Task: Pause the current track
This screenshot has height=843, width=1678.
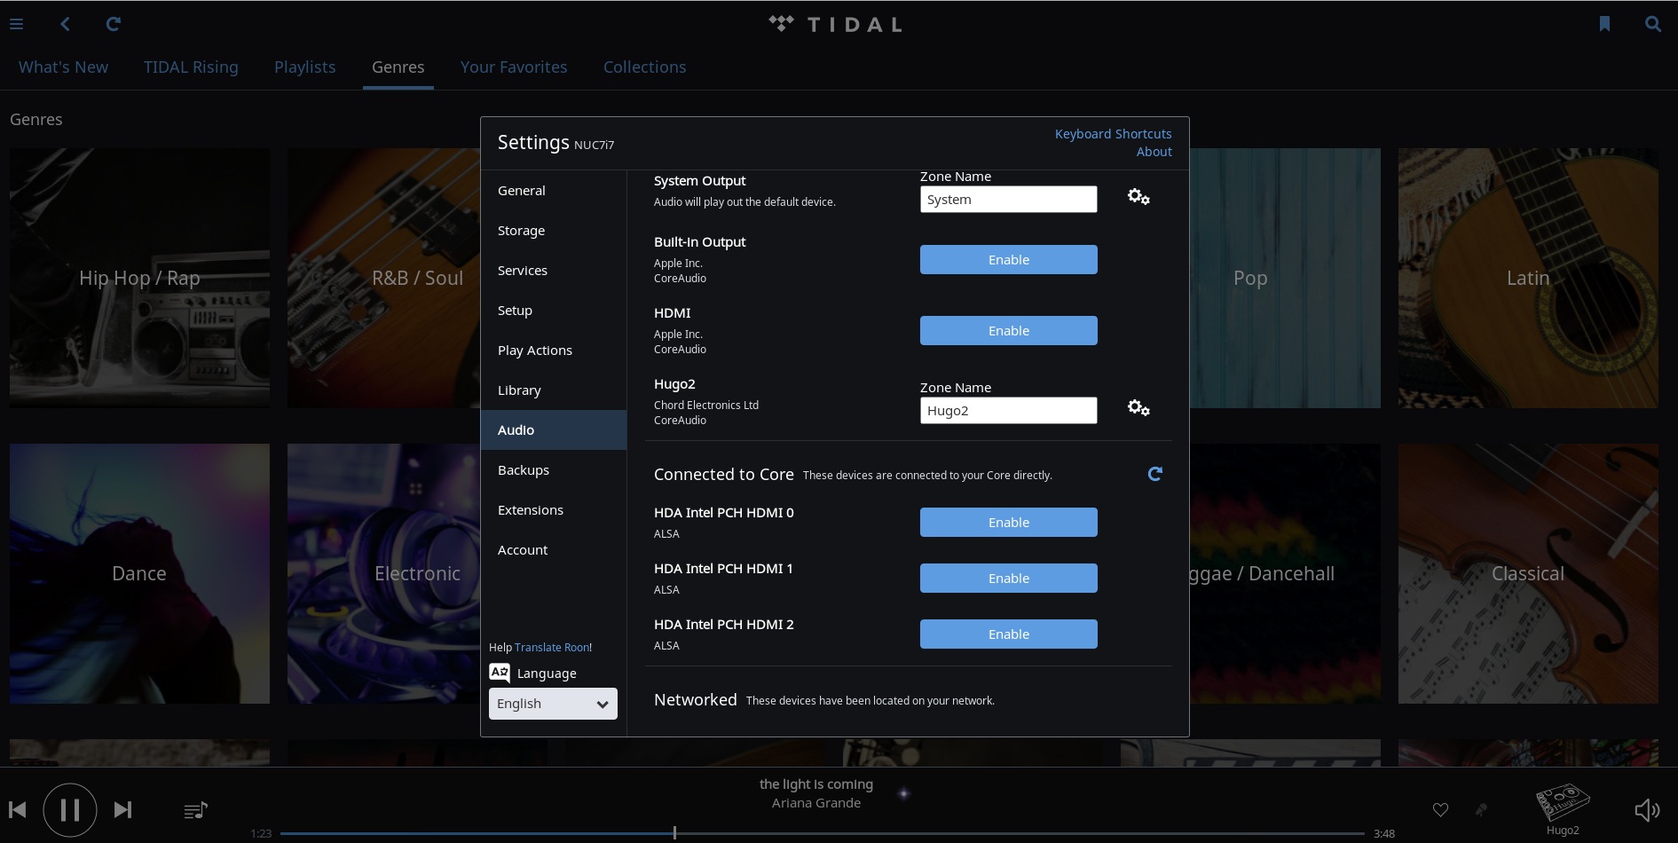Action: click(x=70, y=809)
